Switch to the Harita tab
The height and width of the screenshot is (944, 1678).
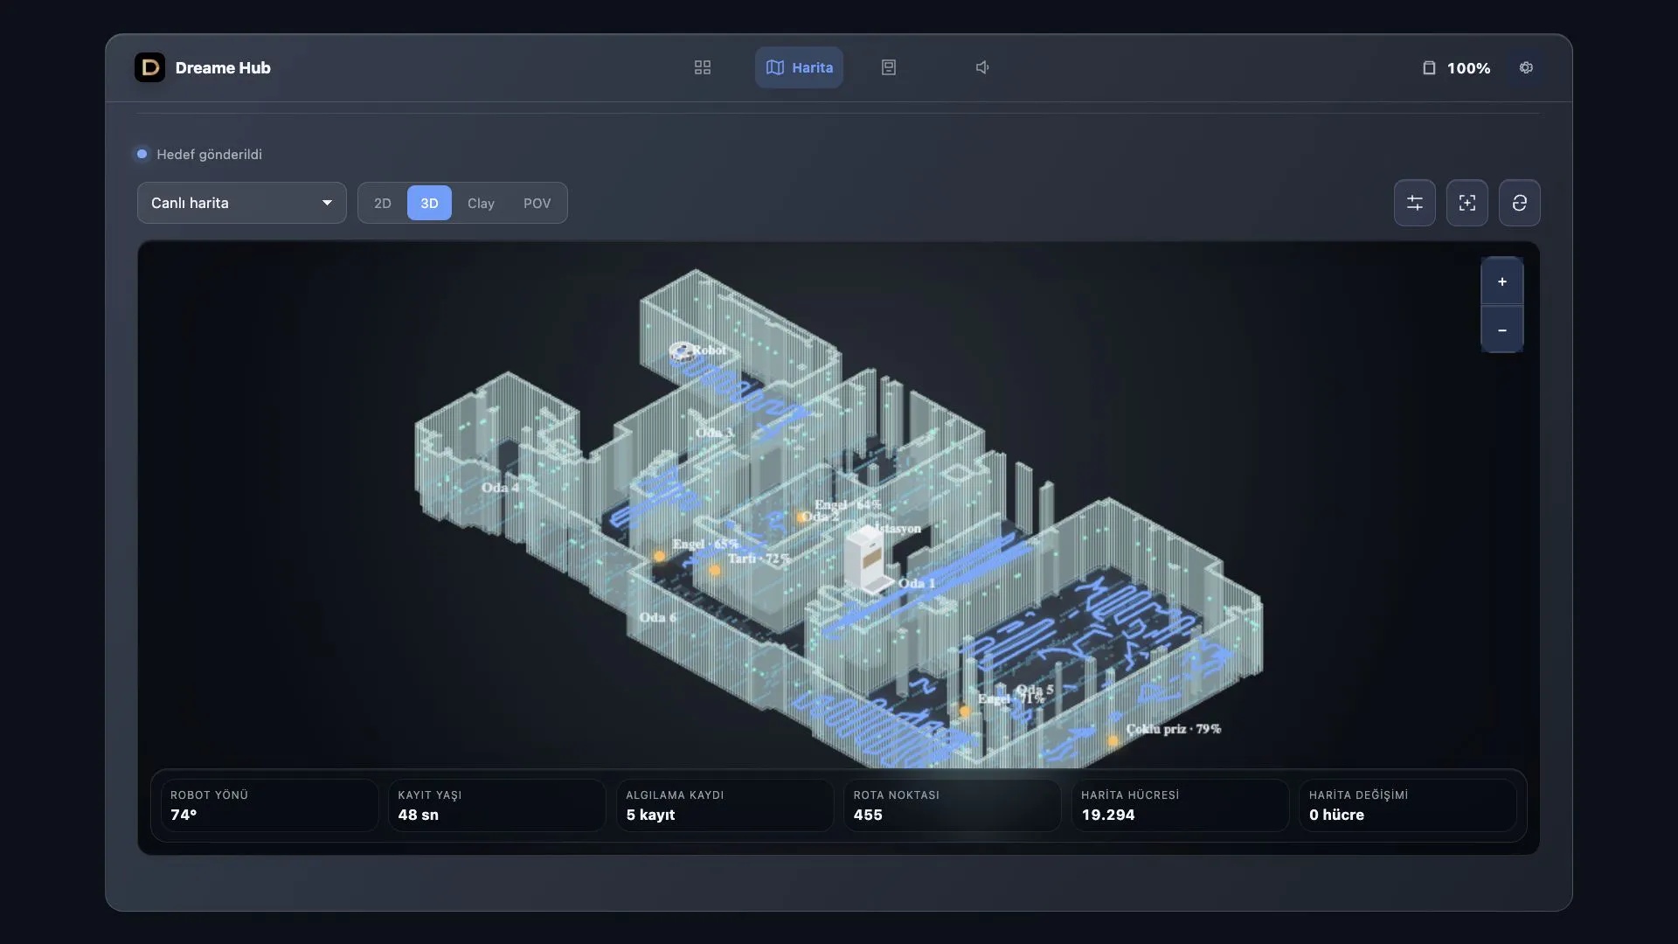799,67
